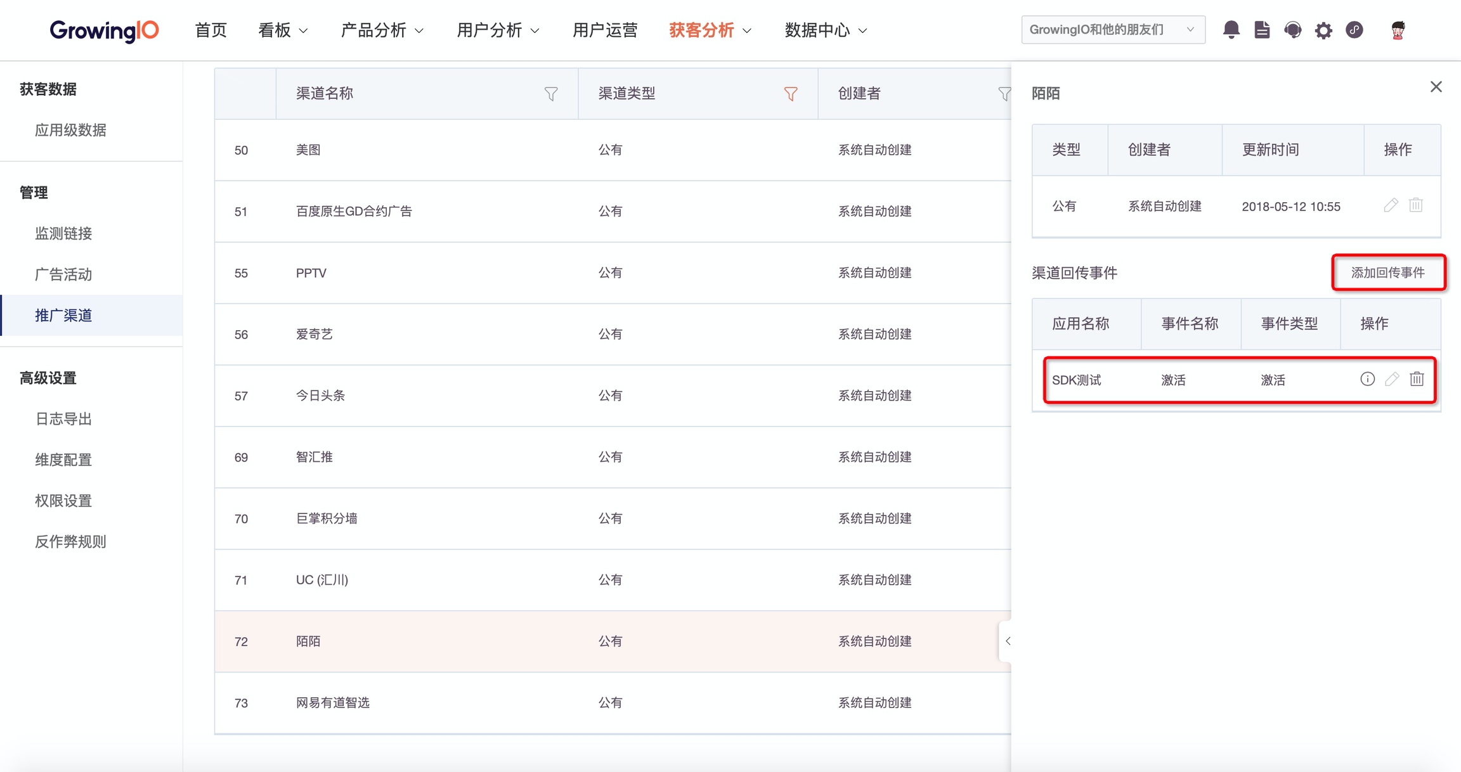Click the customer support headset icon
This screenshot has height=772, width=1461.
(x=1292, y=30)
